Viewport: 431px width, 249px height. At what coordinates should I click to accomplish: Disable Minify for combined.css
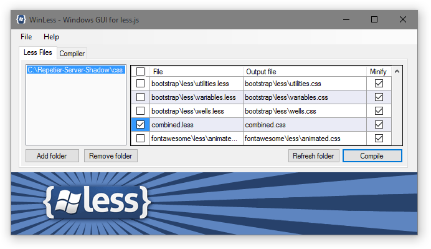[x=379, y=125]
